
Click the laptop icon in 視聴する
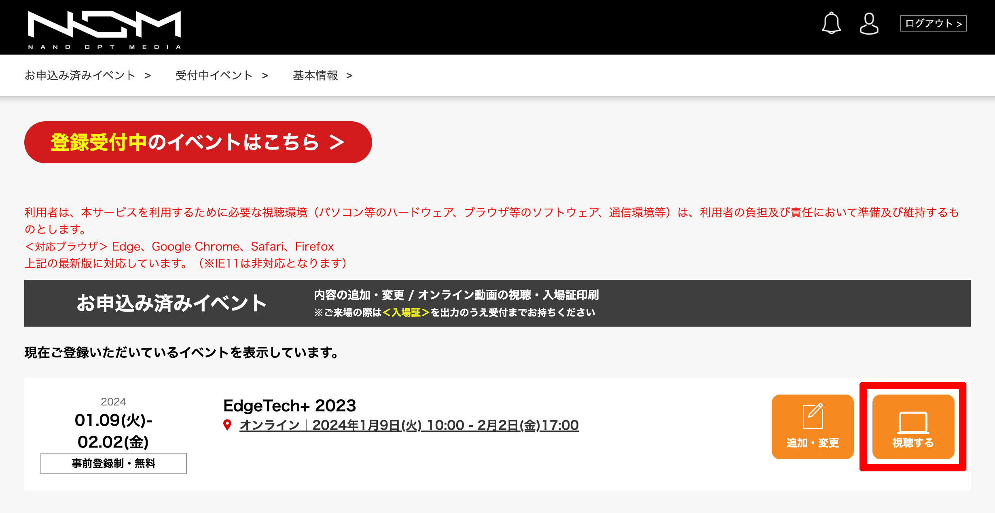coord(913,422)
